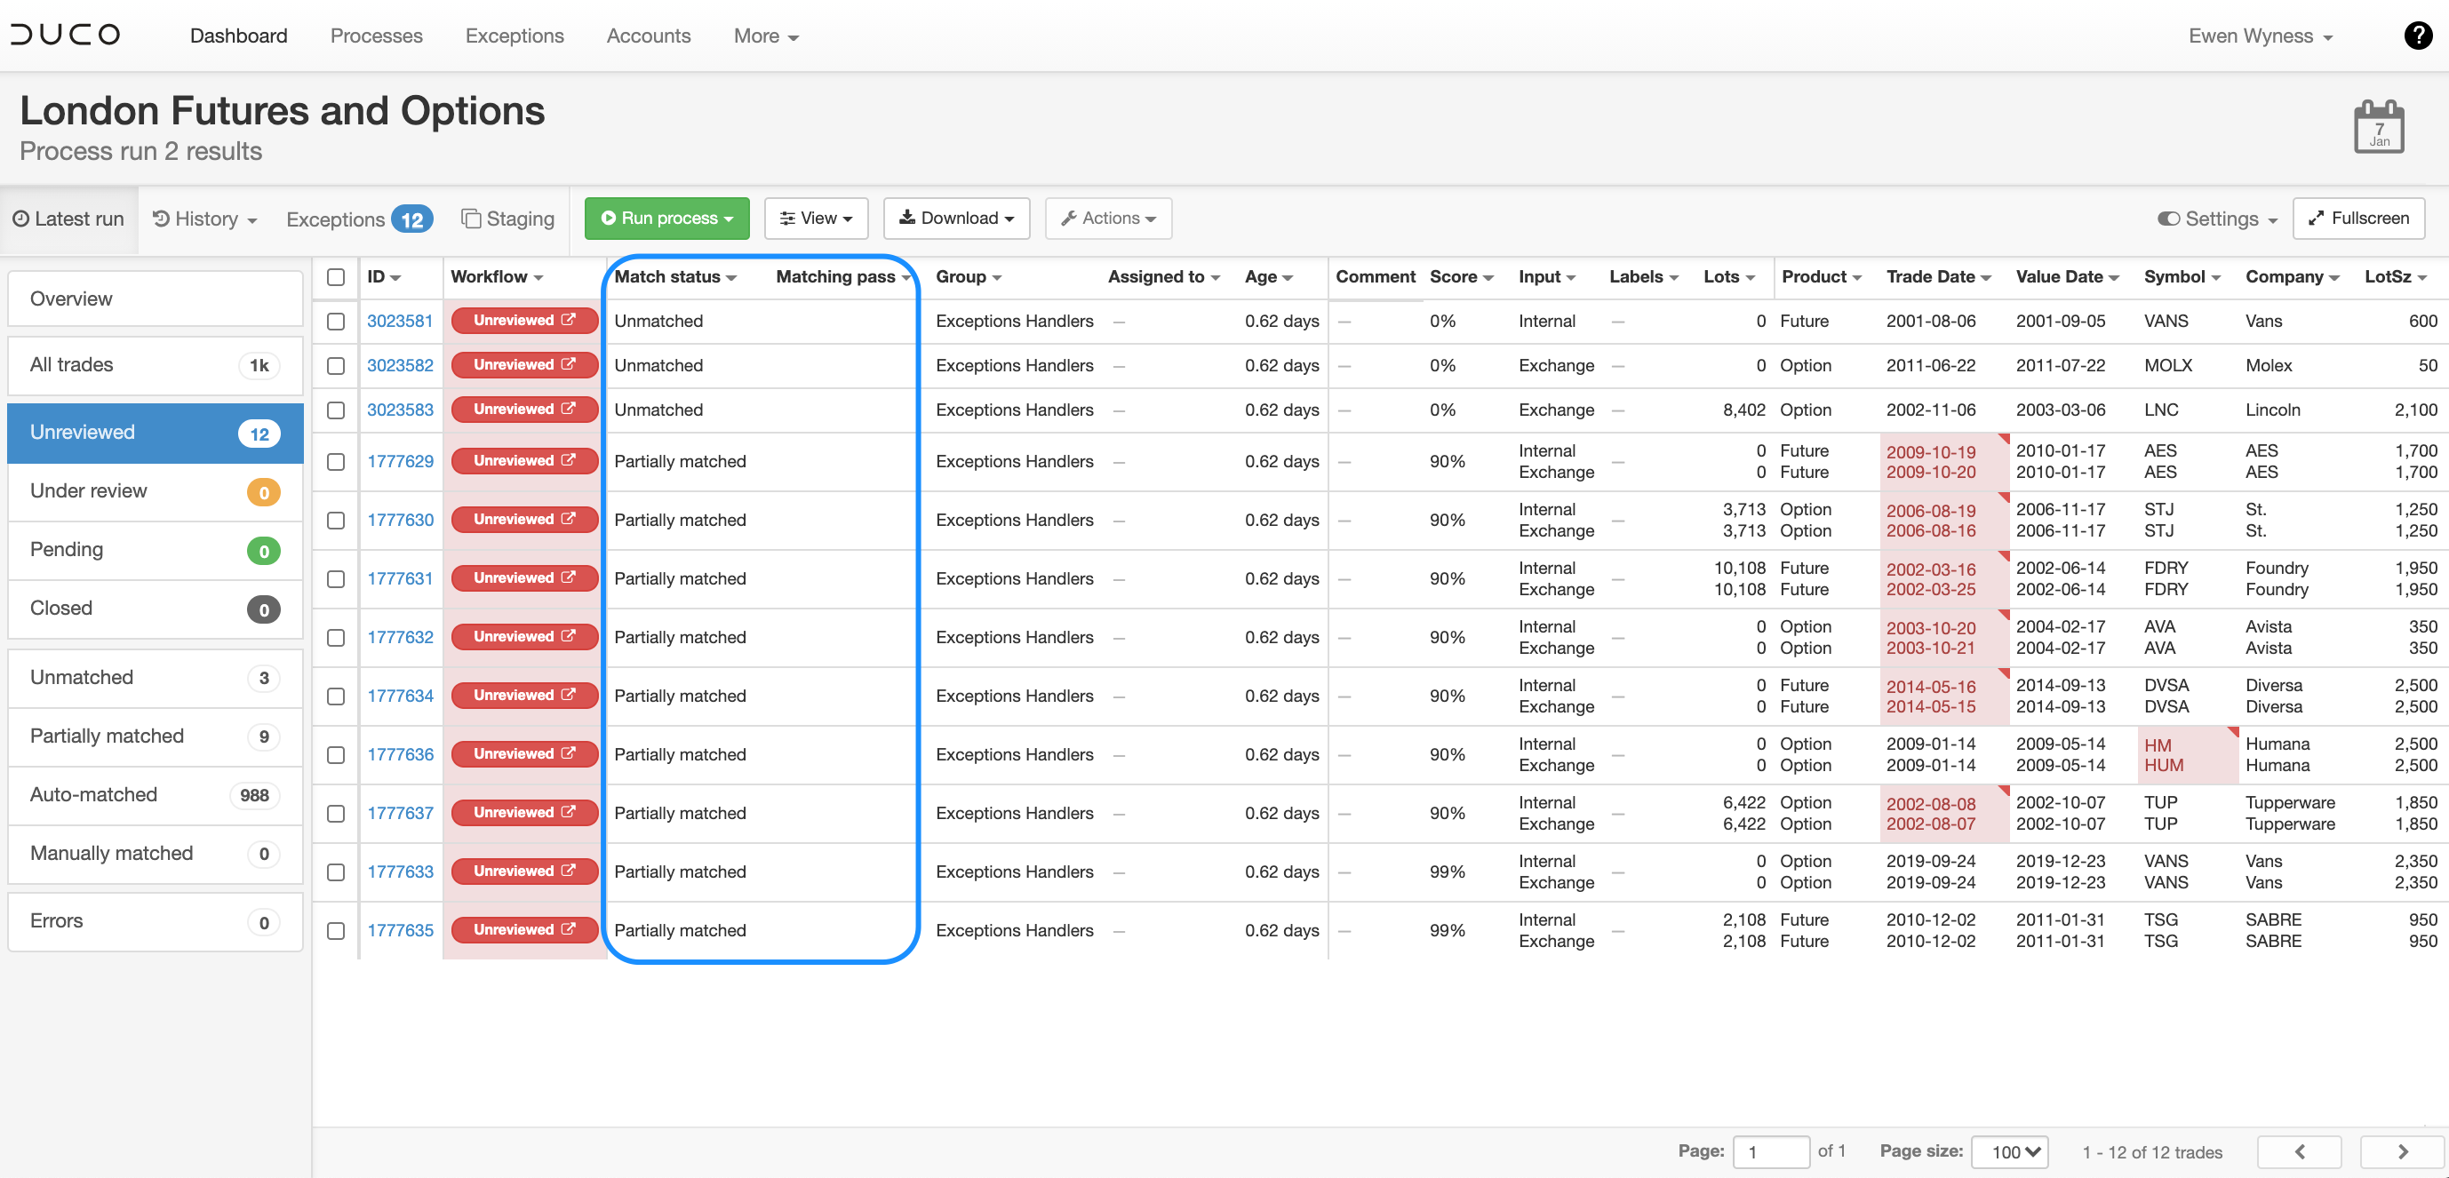Open external link icon on Unreviewed badge for 1777634
Screen dimensions: 2449x1178
tap(569, 695)
